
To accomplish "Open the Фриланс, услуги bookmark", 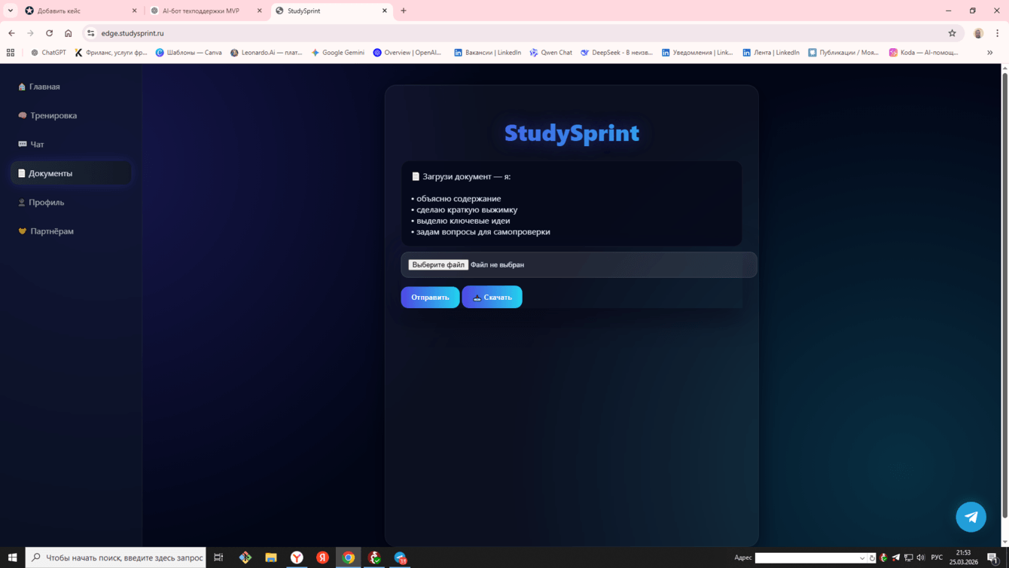I will point(111,53).
